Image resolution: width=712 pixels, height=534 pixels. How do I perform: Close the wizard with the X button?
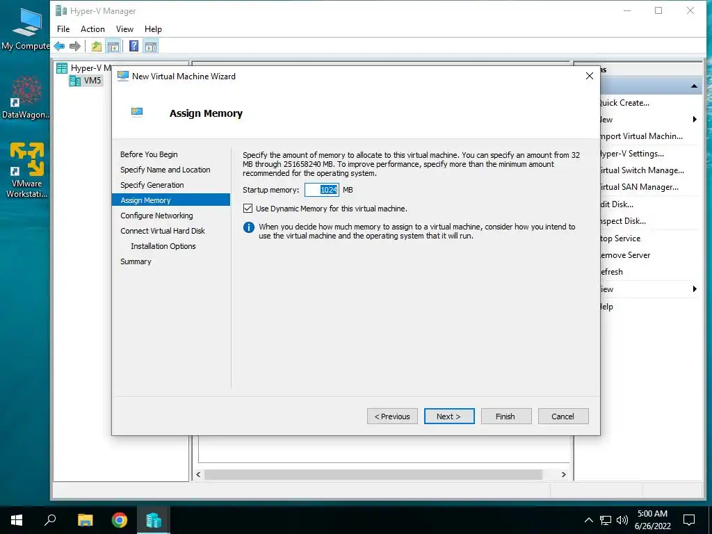point(590,76)
